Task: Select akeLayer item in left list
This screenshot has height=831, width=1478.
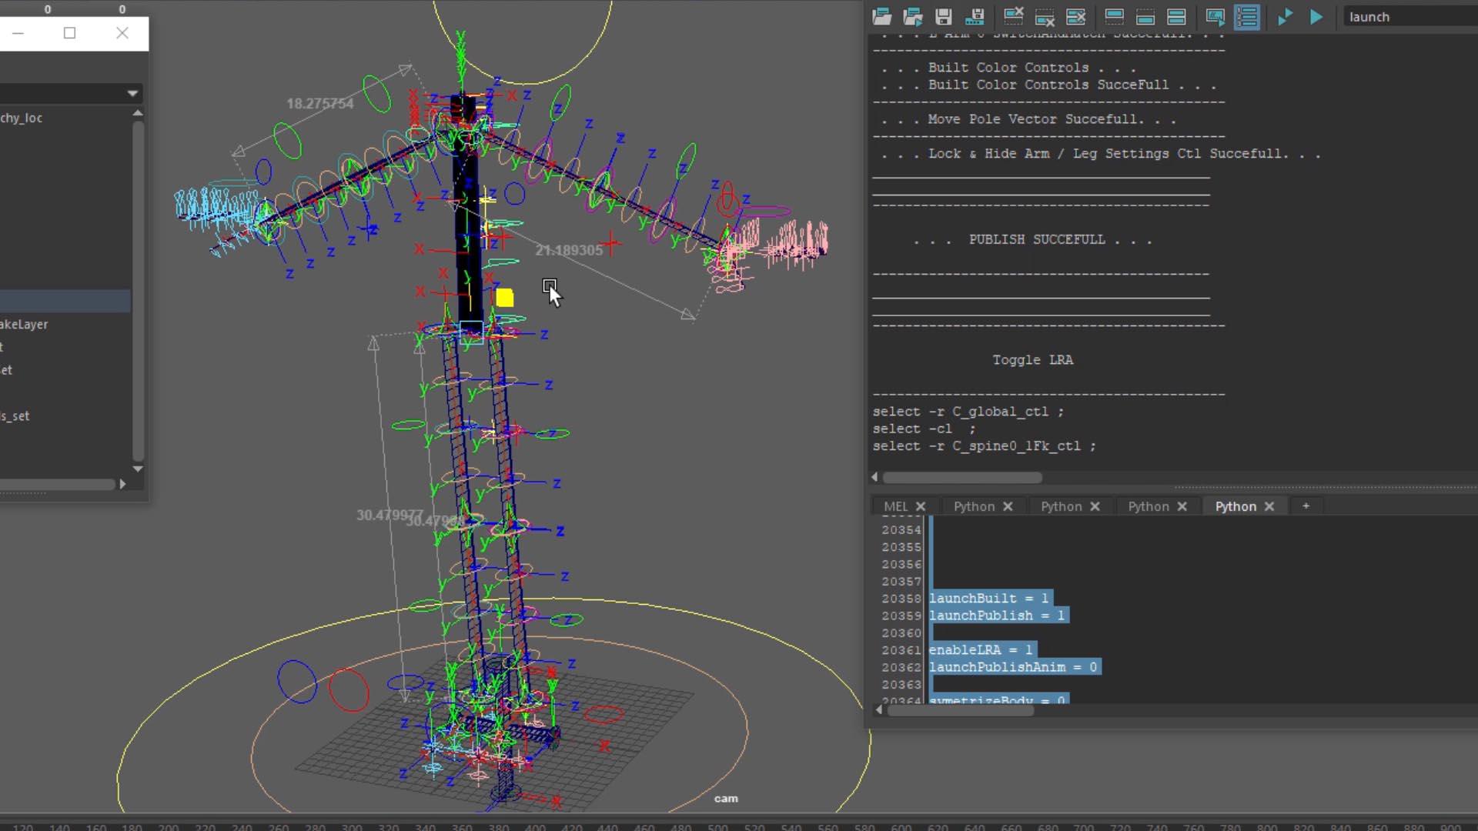Action: coord(25,325)
